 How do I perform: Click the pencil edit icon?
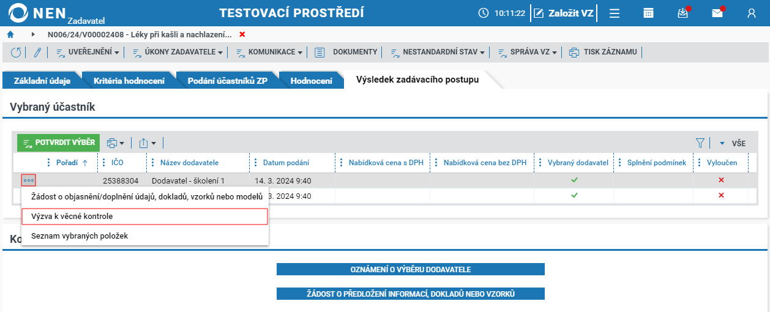tap(37, 52)
